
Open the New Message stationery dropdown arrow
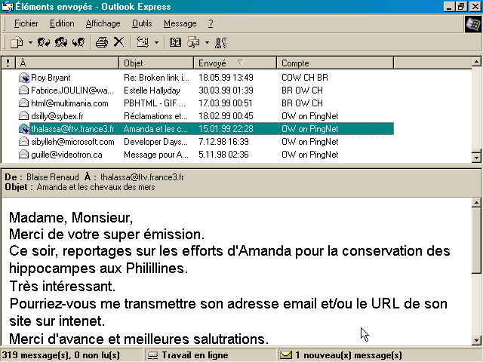coord(30,42)
